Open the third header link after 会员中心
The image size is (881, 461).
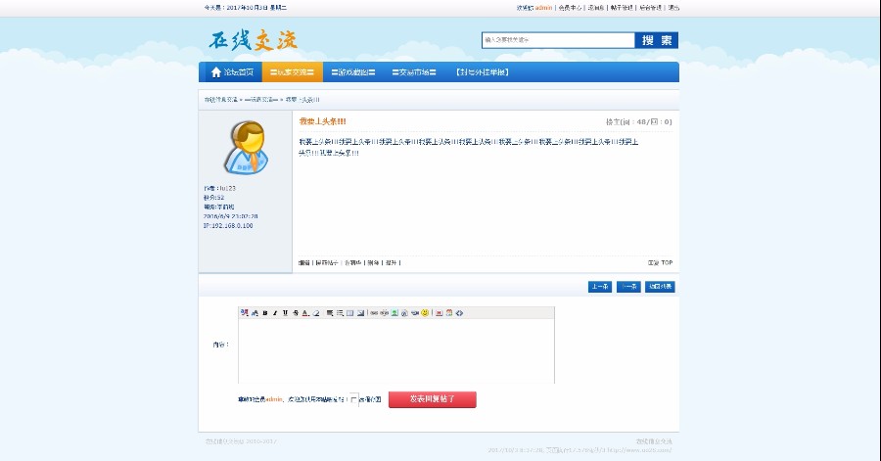(x=596, y=8)
